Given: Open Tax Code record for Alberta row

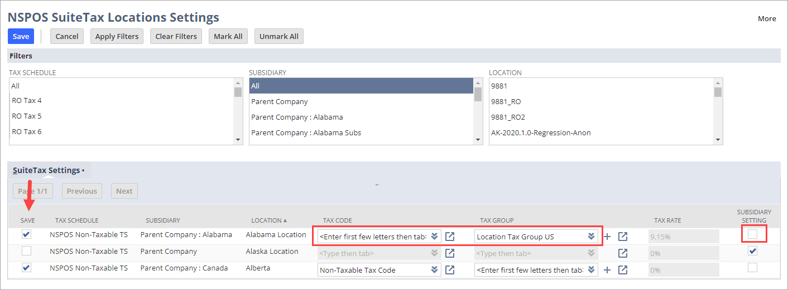Looking at the screenshot, I should 450,270.
